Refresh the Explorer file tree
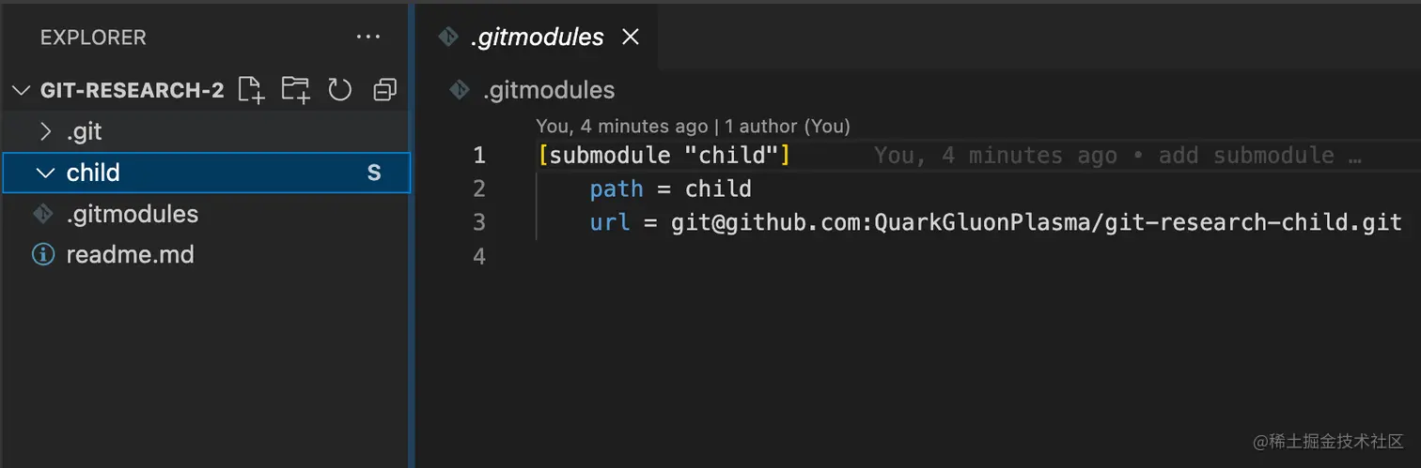This screenshot has width=1421, height=468. point(339,90)
